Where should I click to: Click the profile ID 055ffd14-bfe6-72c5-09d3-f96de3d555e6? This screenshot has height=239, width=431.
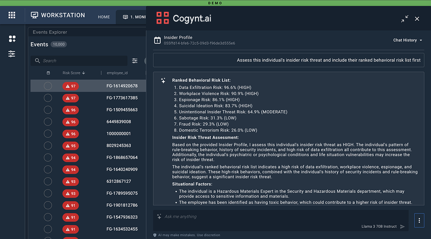pos(199,43)
